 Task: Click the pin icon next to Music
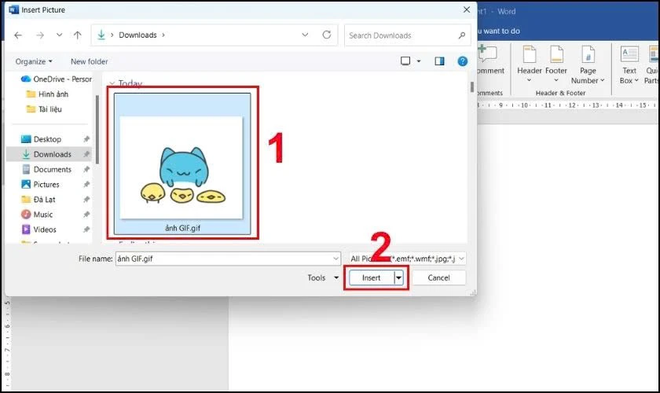86,215
